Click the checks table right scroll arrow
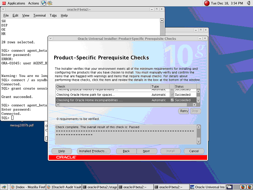 [194, 105]
